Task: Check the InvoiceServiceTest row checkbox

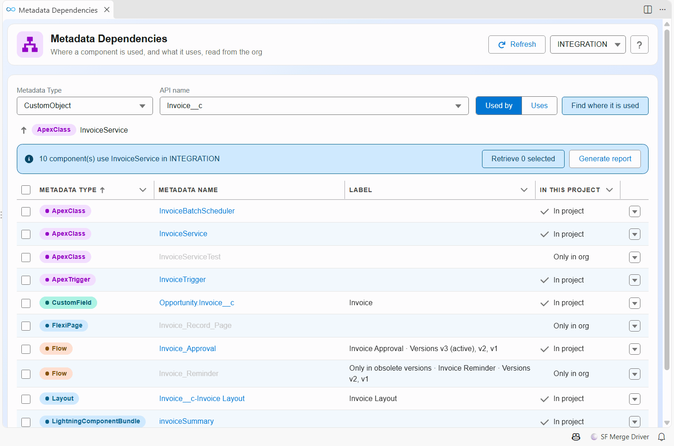Action: tap(26, 258)
